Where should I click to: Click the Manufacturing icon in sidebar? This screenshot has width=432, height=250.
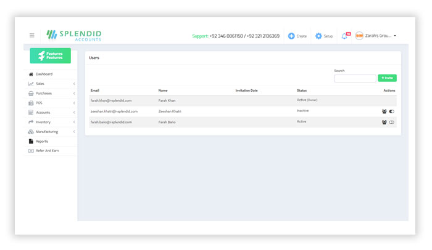pos(31,132)
